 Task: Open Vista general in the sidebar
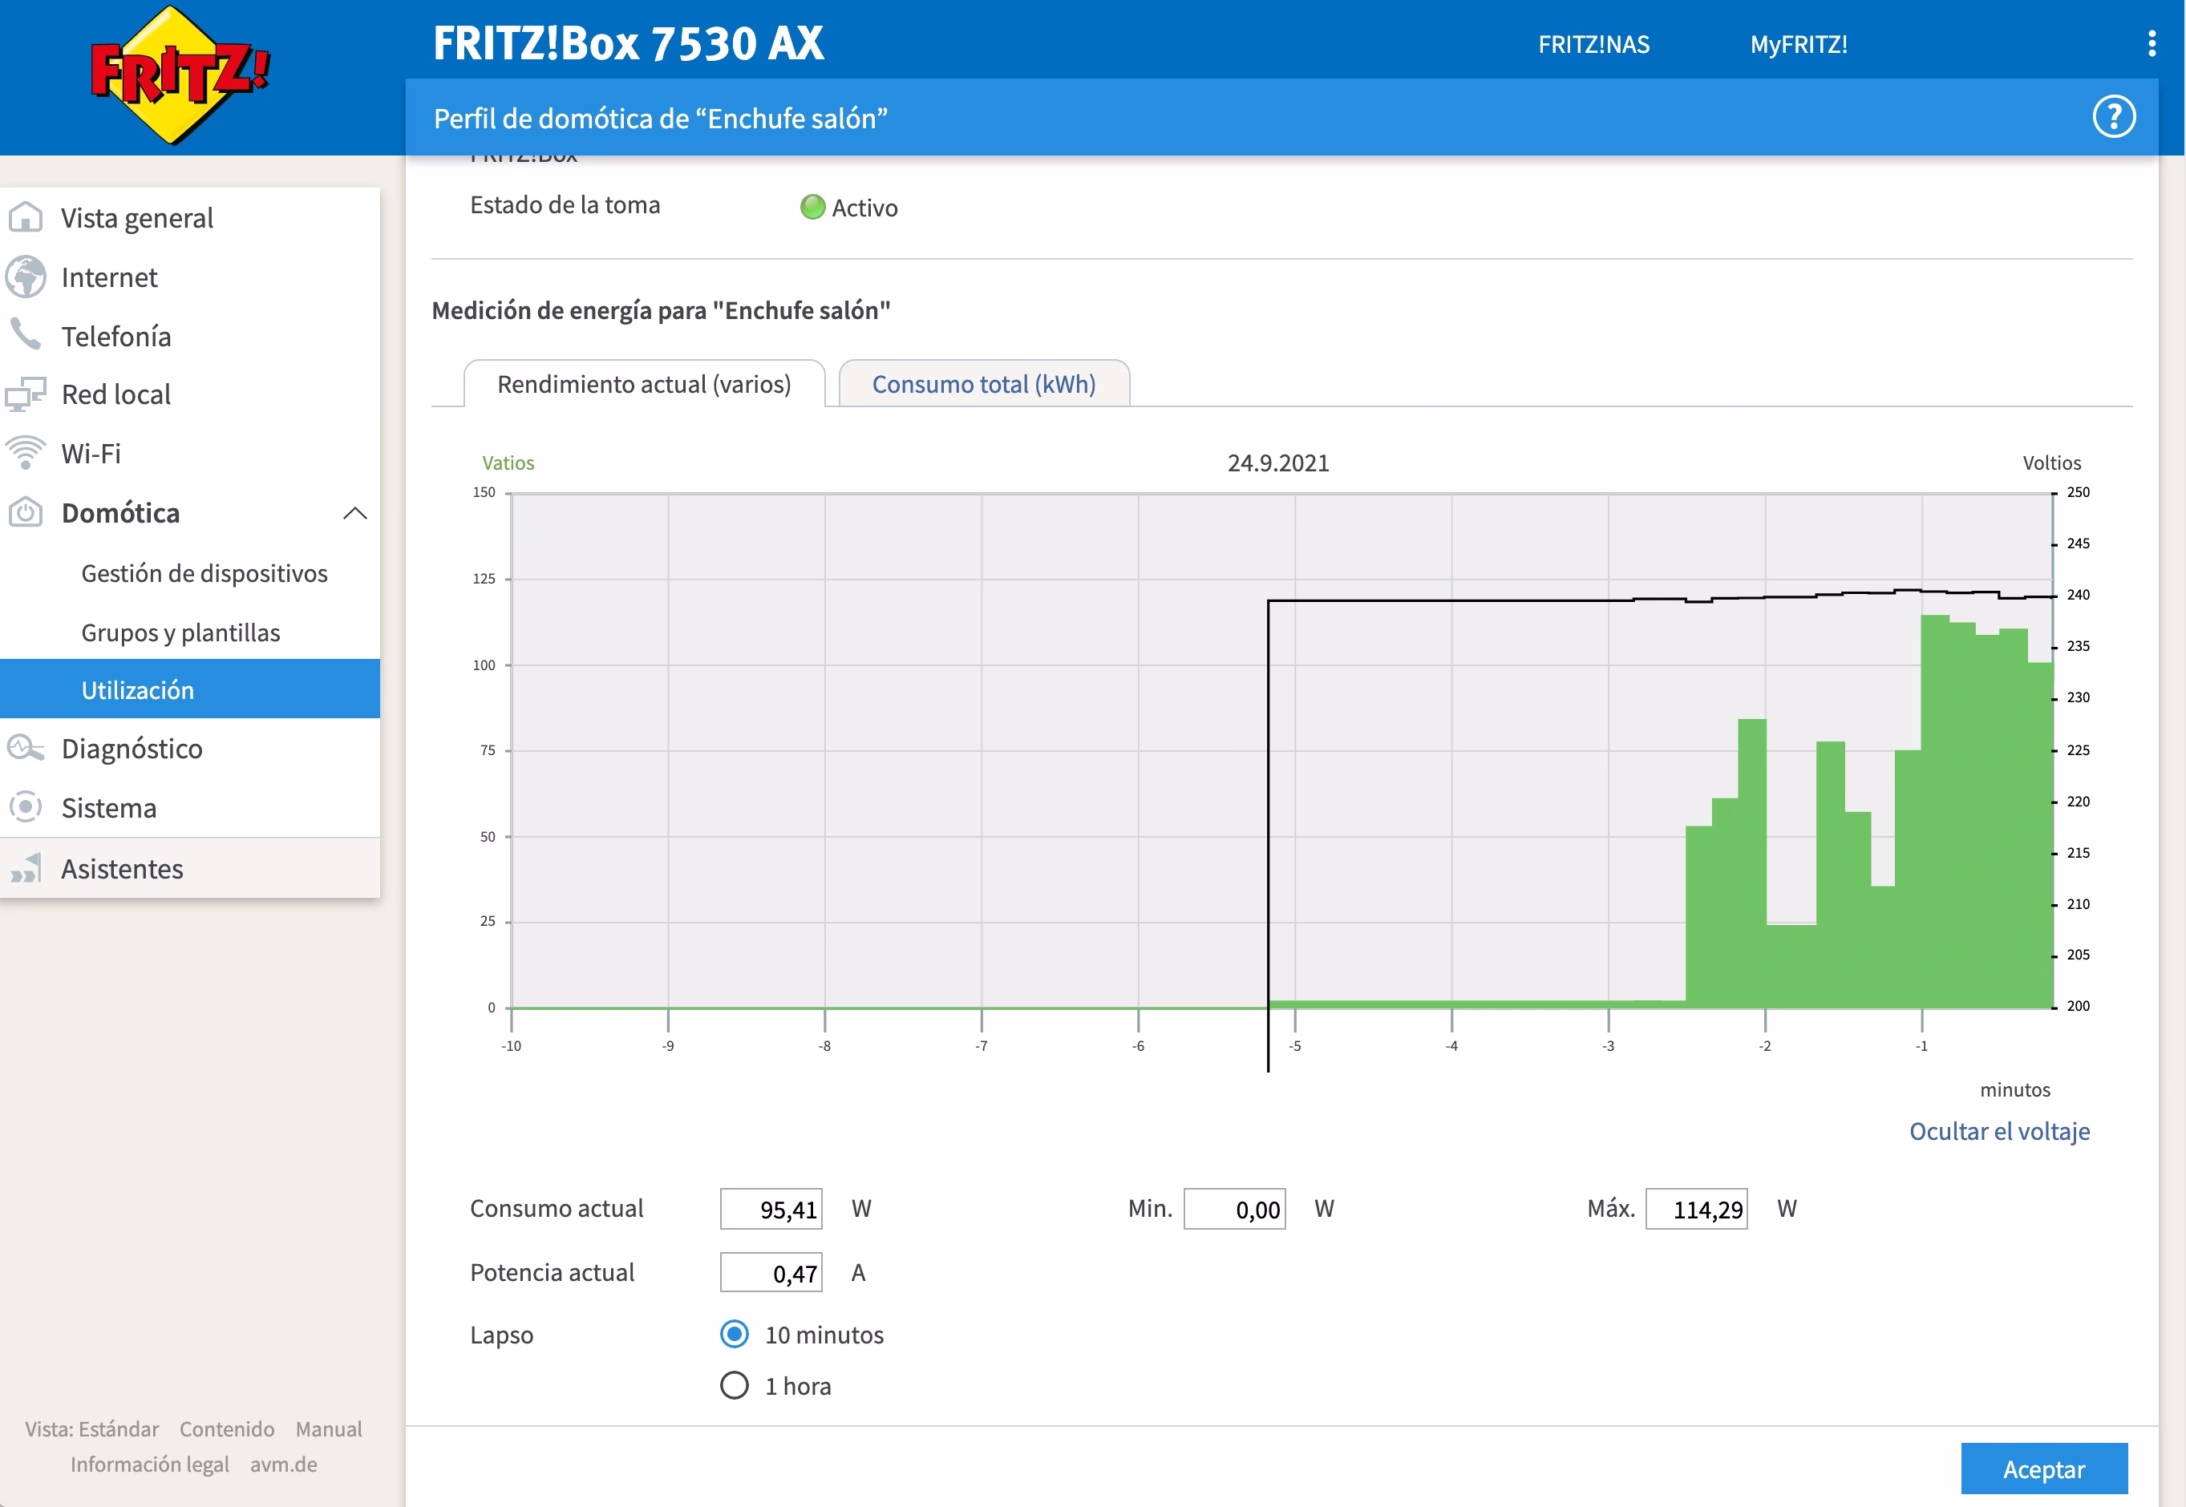190,218
